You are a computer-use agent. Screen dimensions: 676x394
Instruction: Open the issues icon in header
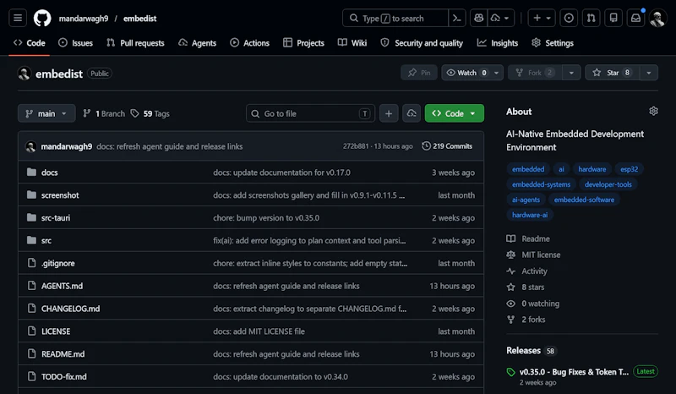point(569,18)
